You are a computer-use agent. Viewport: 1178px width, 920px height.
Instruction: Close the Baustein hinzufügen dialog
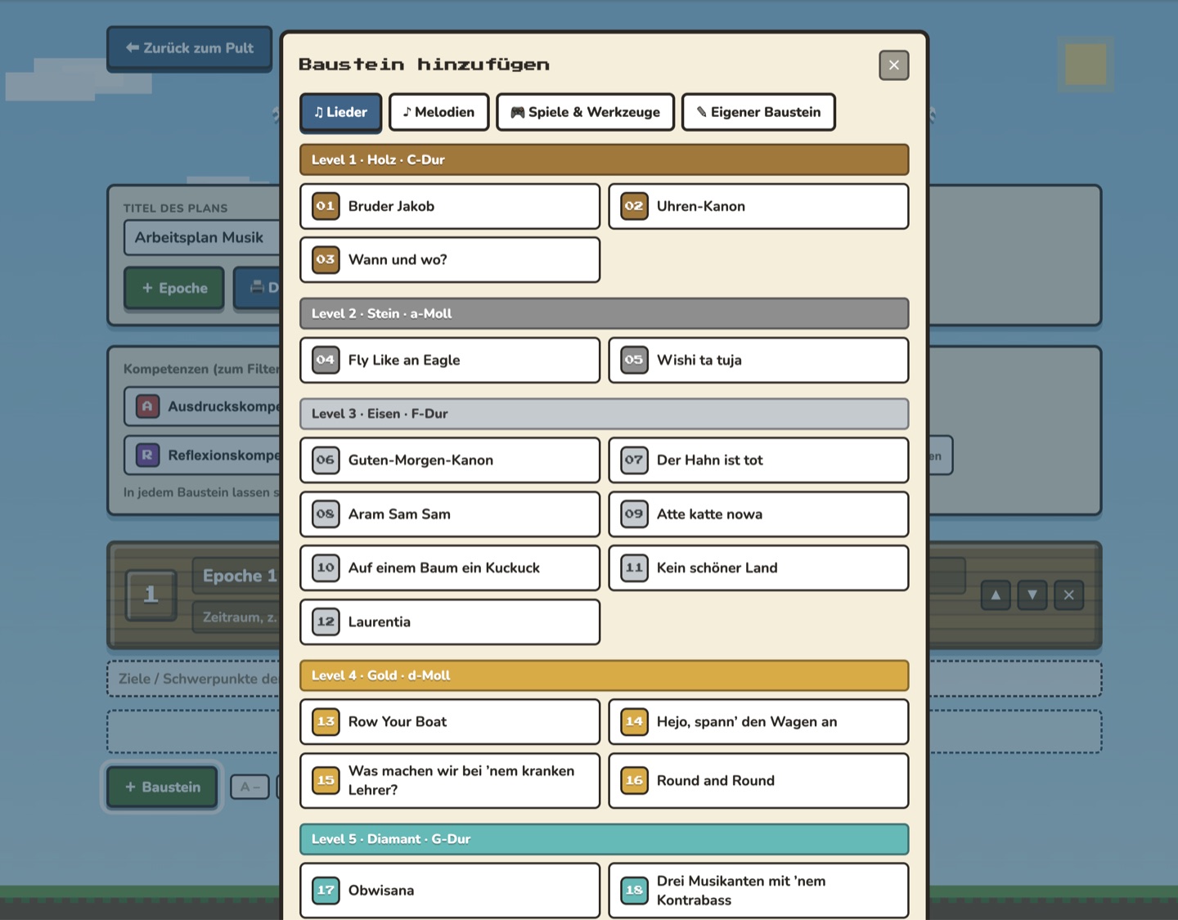click(894, 65)
